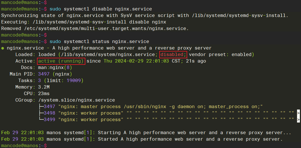
Task: Click the truncation arrow on the 3498 worker line
Action: pyautogui.click(x=298, y=113)
